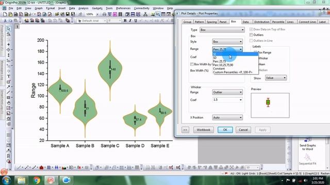
Task: Switch to the Percentile tab
Action: click(x=278, y=22)
